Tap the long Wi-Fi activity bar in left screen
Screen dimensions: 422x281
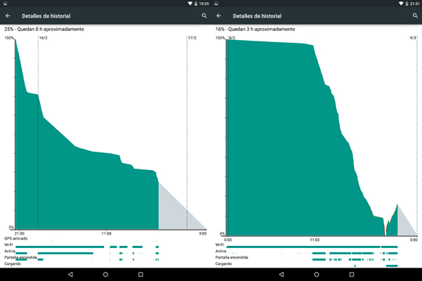[x=60, y=247]
